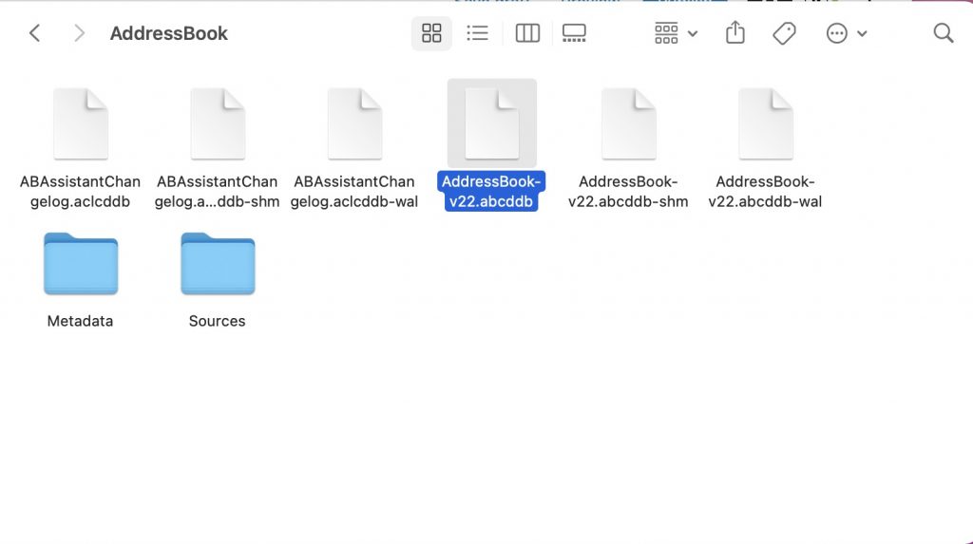
Task: Click the Metadata folder name label
Action: [x=80, y=321]
